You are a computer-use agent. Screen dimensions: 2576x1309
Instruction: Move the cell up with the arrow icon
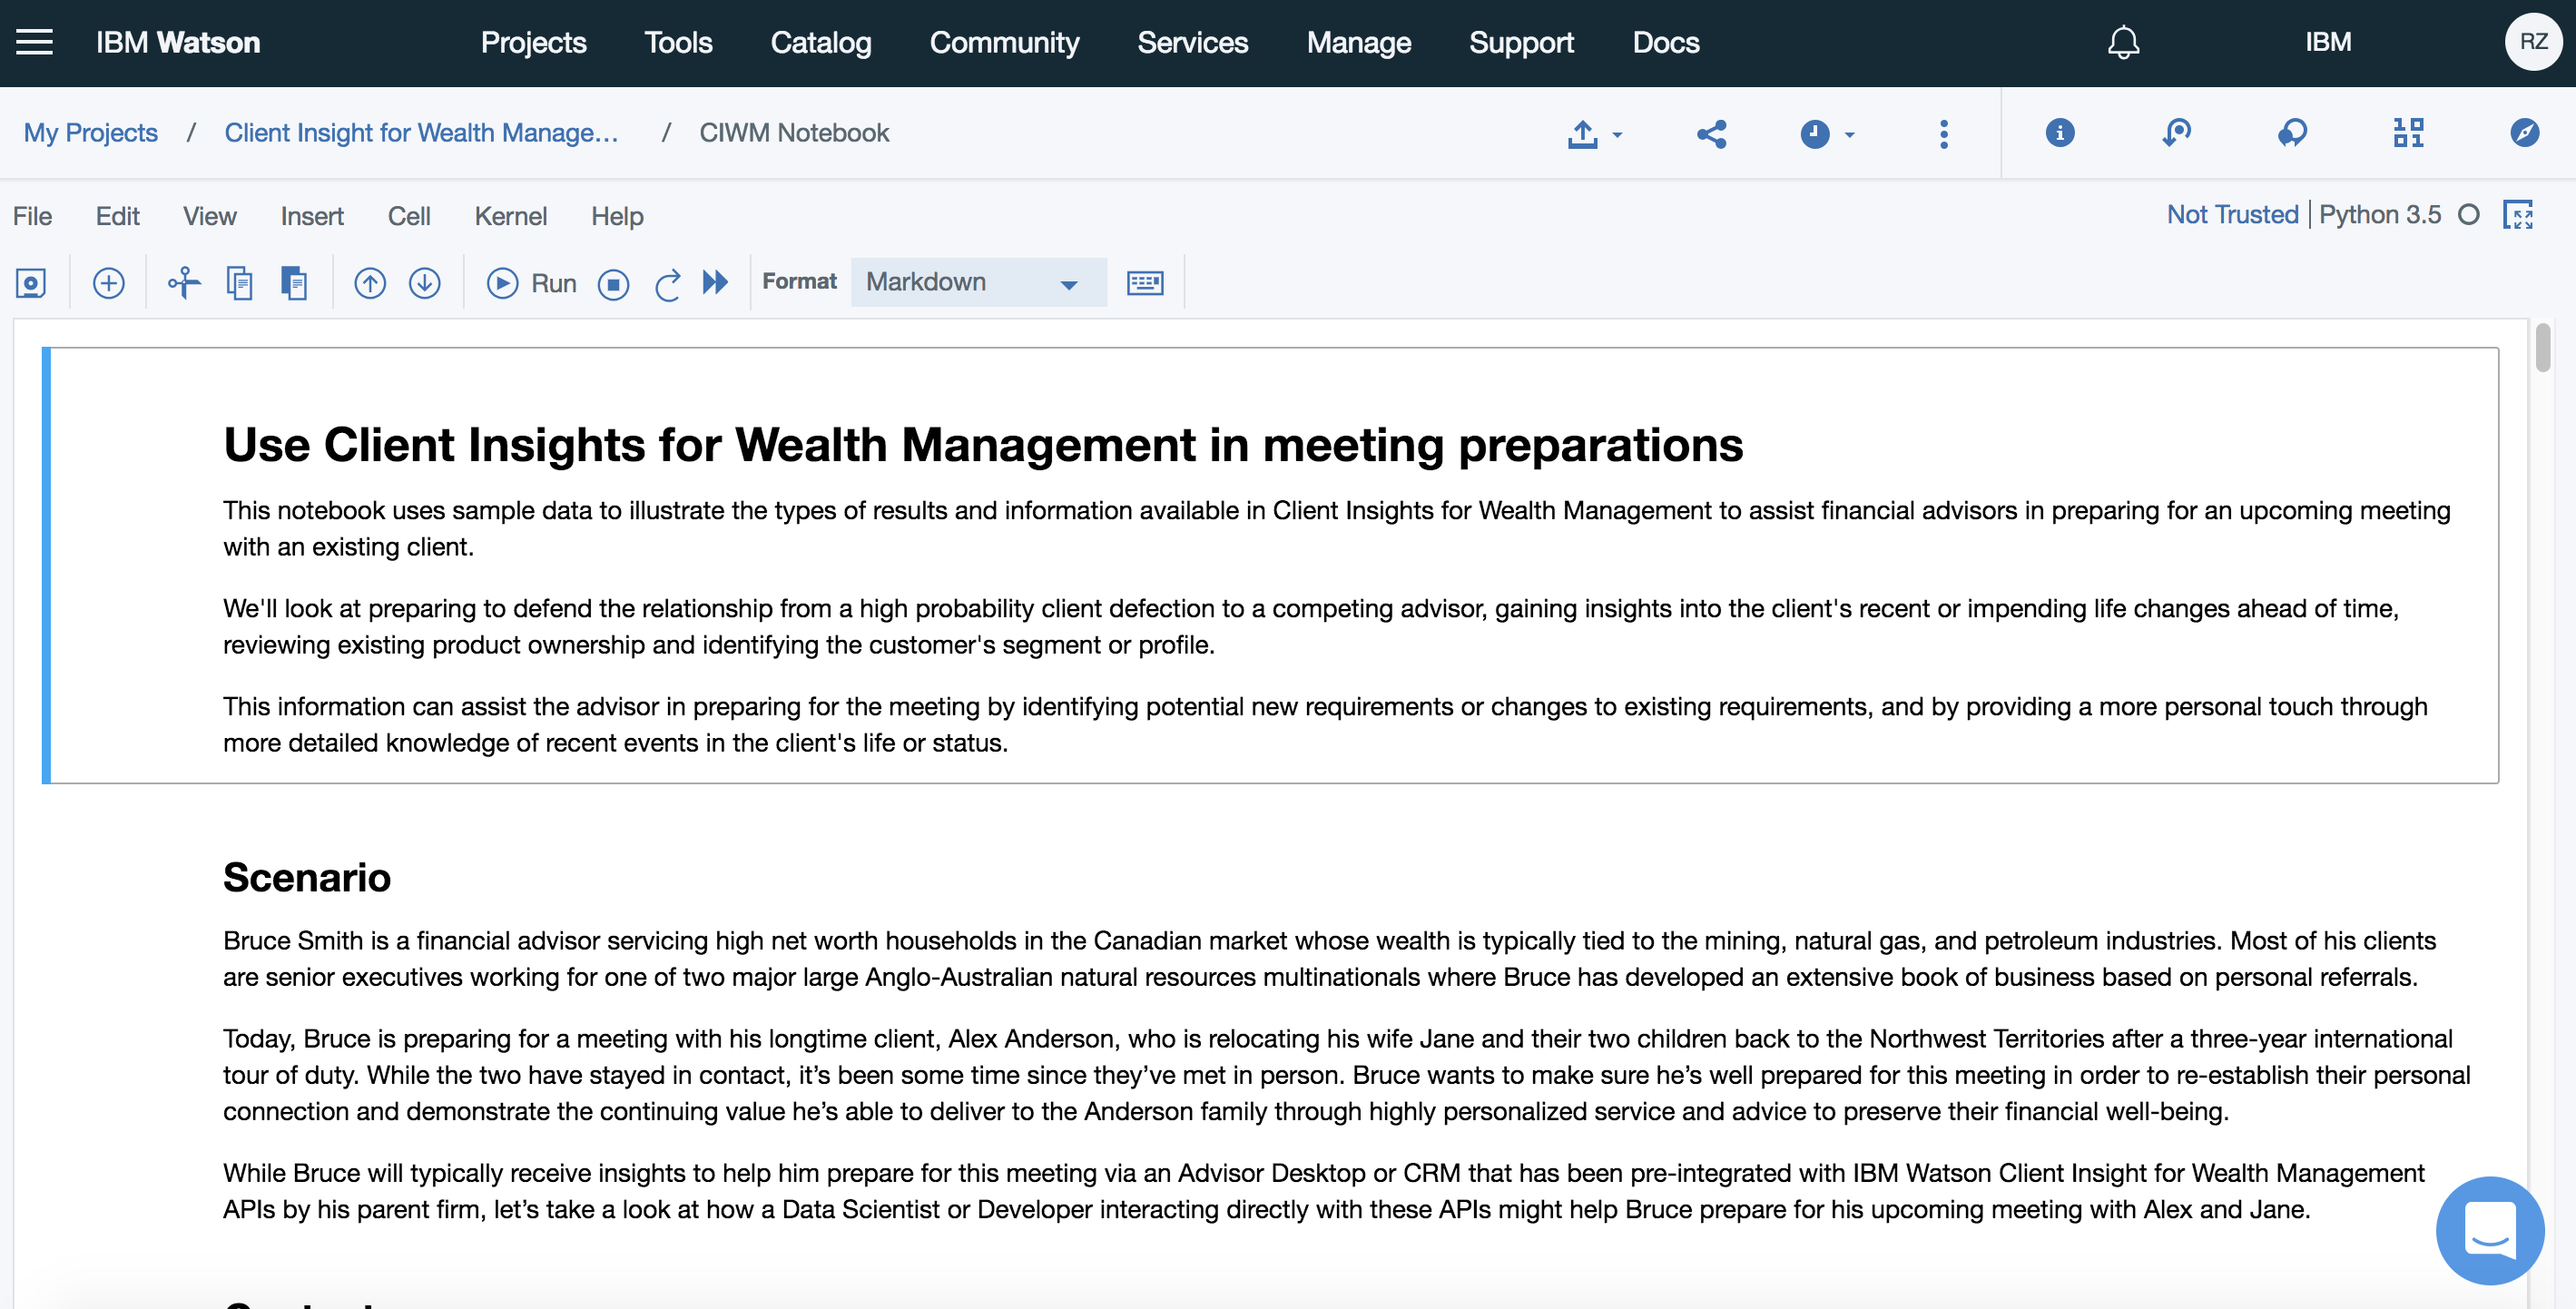(370, 283)
